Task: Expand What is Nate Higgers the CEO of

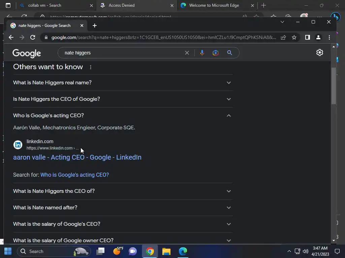Action: [123, 191]
